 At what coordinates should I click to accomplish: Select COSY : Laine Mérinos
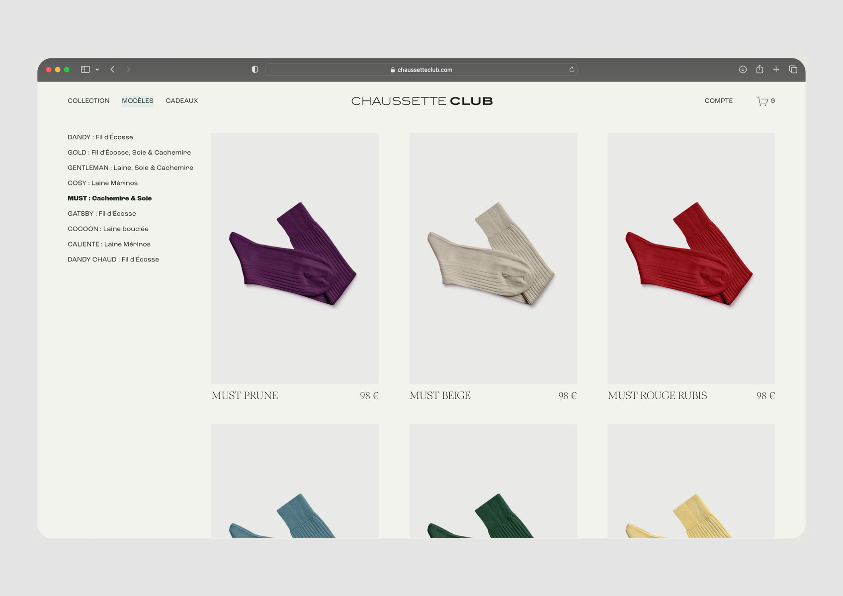[102, 183]
